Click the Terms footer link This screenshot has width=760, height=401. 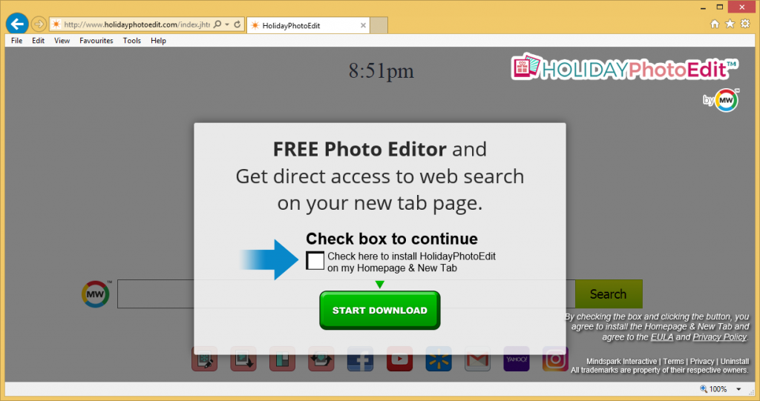pyautogui.click(x=673, y=361)
